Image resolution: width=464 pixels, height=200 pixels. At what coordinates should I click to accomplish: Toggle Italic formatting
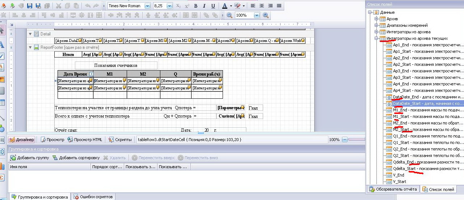pos(204,6)
